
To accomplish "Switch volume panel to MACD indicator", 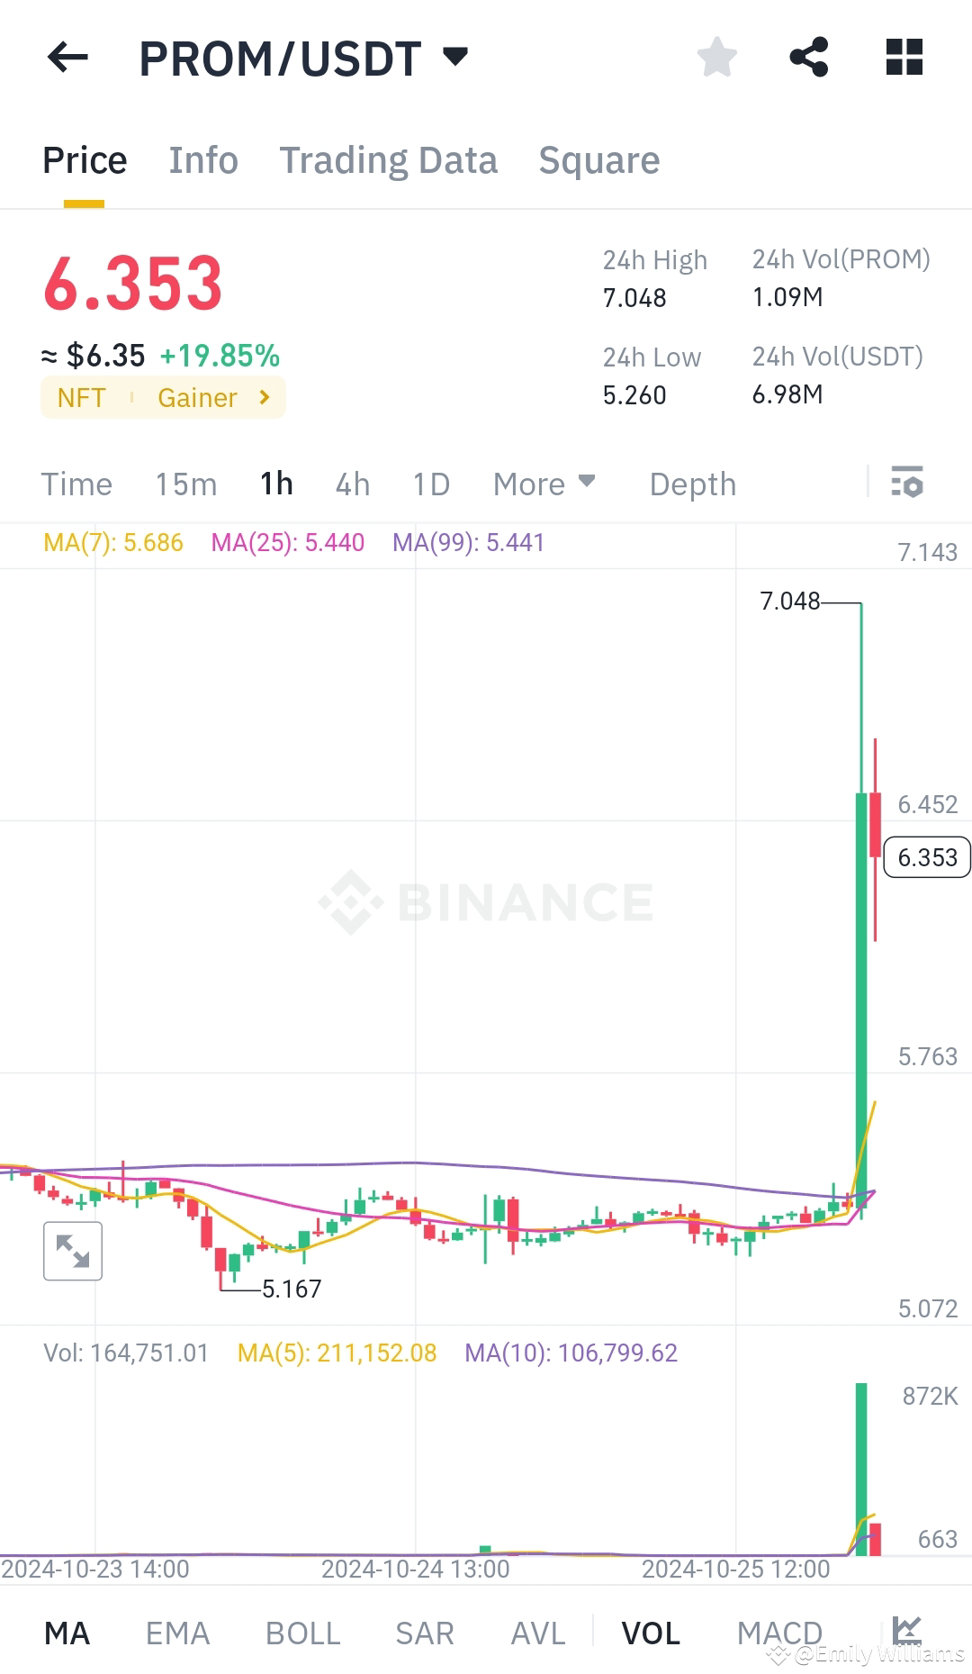I will [779, 1633].
